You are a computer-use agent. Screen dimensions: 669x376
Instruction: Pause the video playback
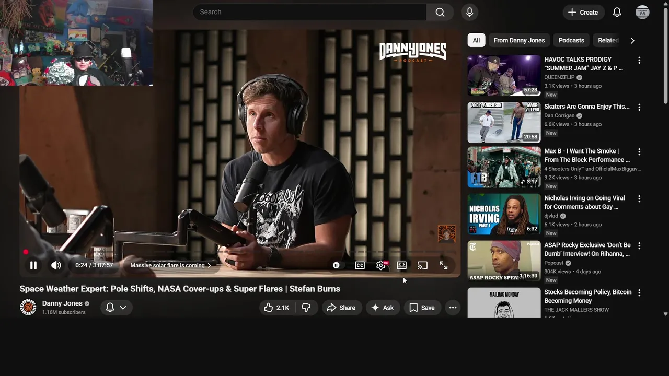pyautogui.click(x=33, y=265)
